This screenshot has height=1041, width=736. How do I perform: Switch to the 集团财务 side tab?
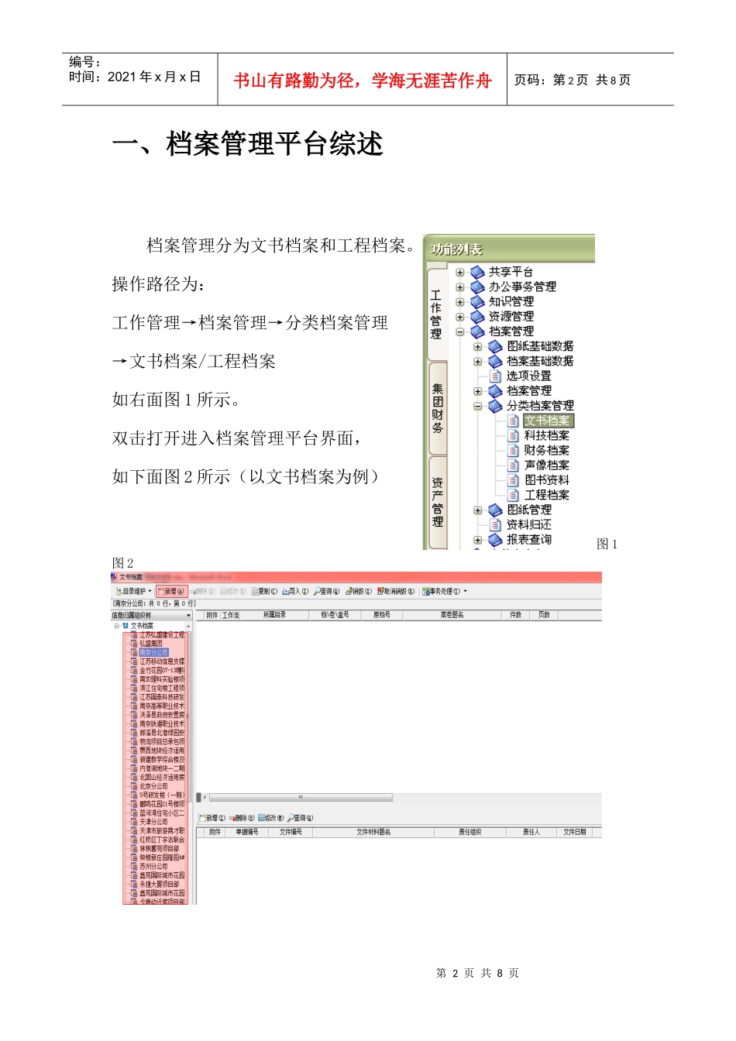(437, 407)
